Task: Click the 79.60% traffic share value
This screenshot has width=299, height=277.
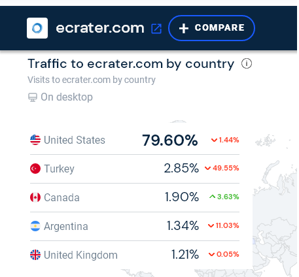Action: [x=170, y=140]
